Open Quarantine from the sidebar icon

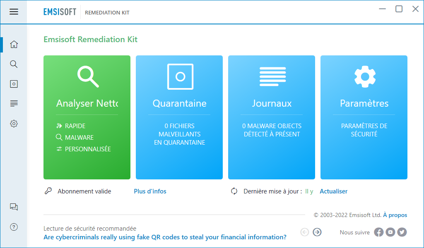pyautogui.click(x=14, y=84)
